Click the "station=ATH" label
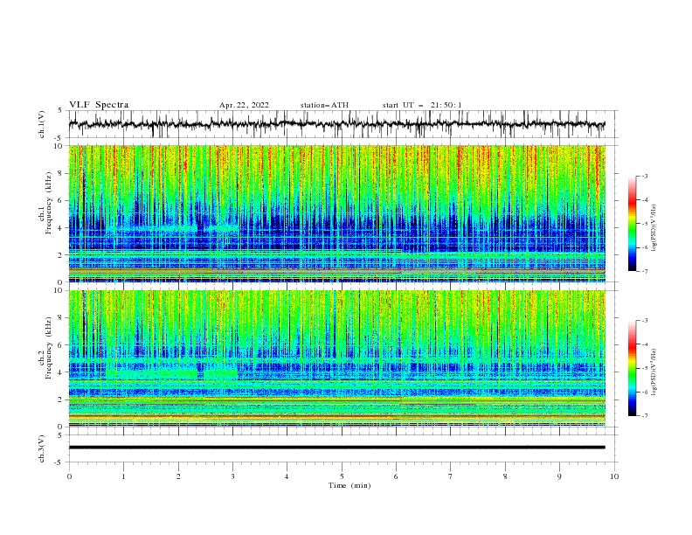This screenshot has width=692, height=535. pyautogui.click(x=324, y=105)
